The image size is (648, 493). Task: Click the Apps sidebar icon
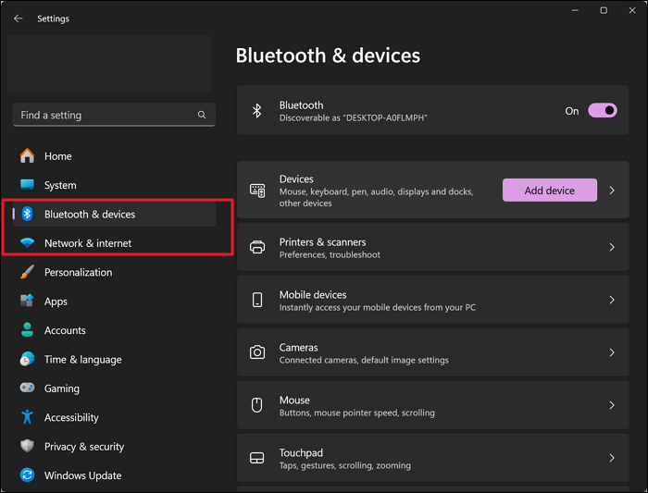point(27,301)
